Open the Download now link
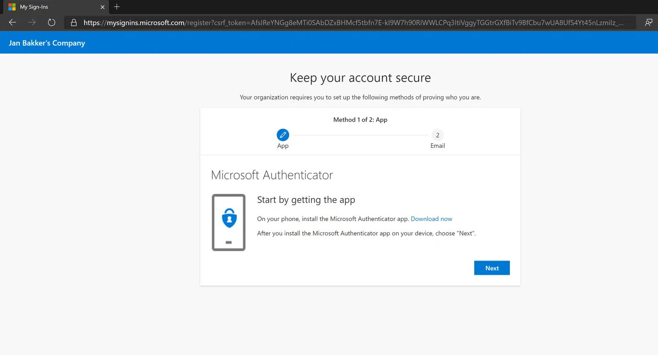658x355 pixels. click(431, 219)
